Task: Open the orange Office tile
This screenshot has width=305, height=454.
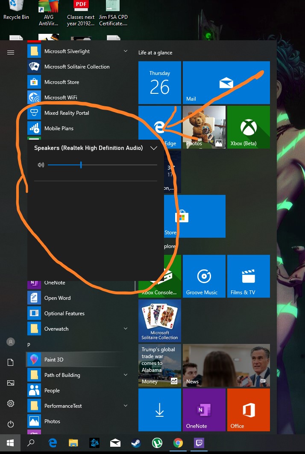Action: point(249,410)
